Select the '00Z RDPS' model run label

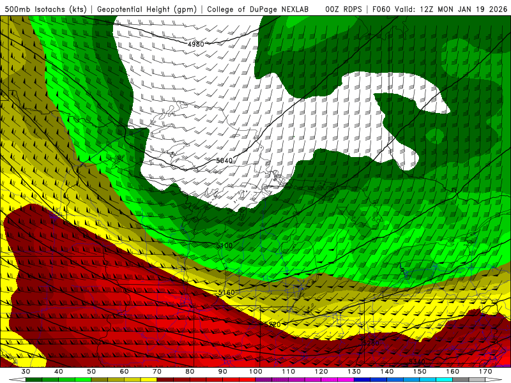pos(344,9)
